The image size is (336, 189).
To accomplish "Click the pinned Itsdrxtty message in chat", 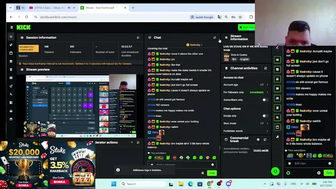I will click(x=195, y=45).
